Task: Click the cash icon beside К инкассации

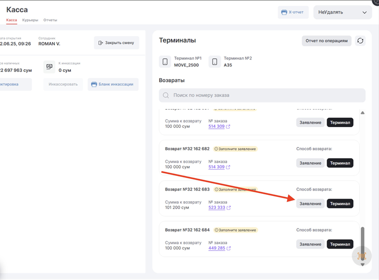Action: tap(49, 67)
